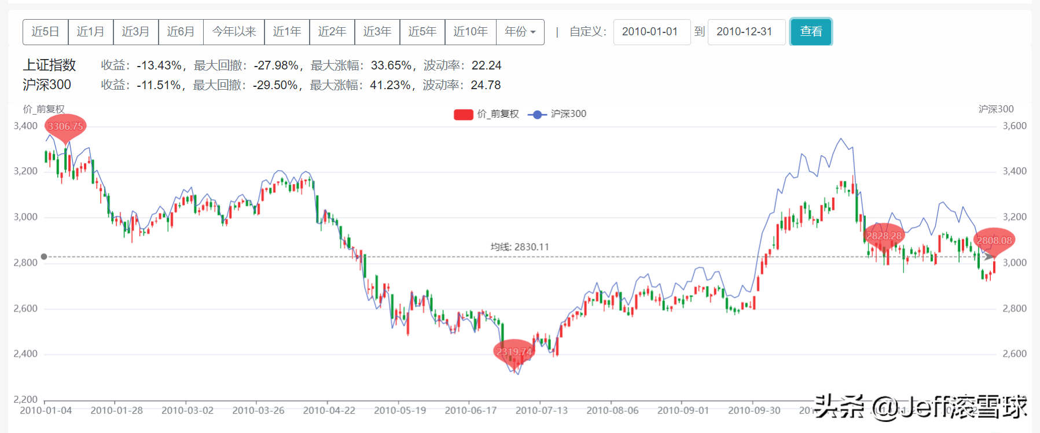The height and width of the screenshot is (433, 1040).
Task: Open the 年份 year dropdown
Action: point(520,32)
